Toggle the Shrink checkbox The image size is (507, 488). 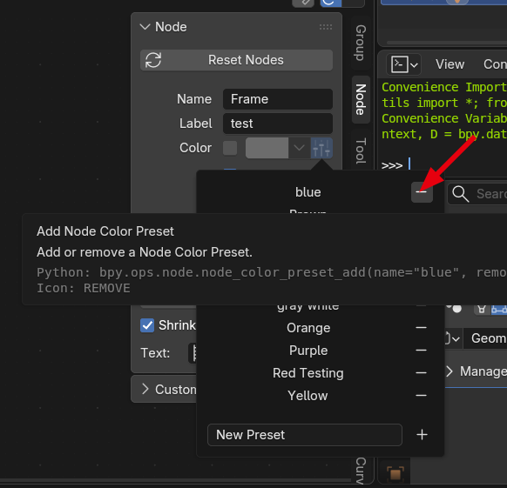147,325
